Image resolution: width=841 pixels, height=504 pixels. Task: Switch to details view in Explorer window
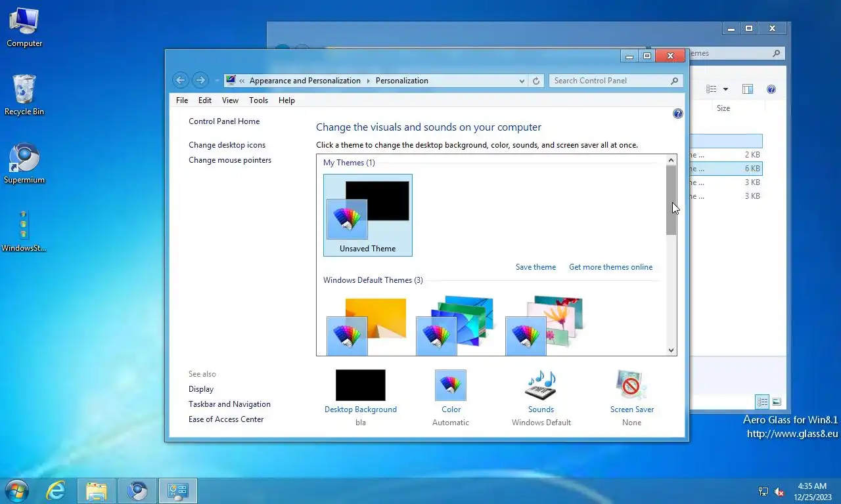[x=762, y=402]
